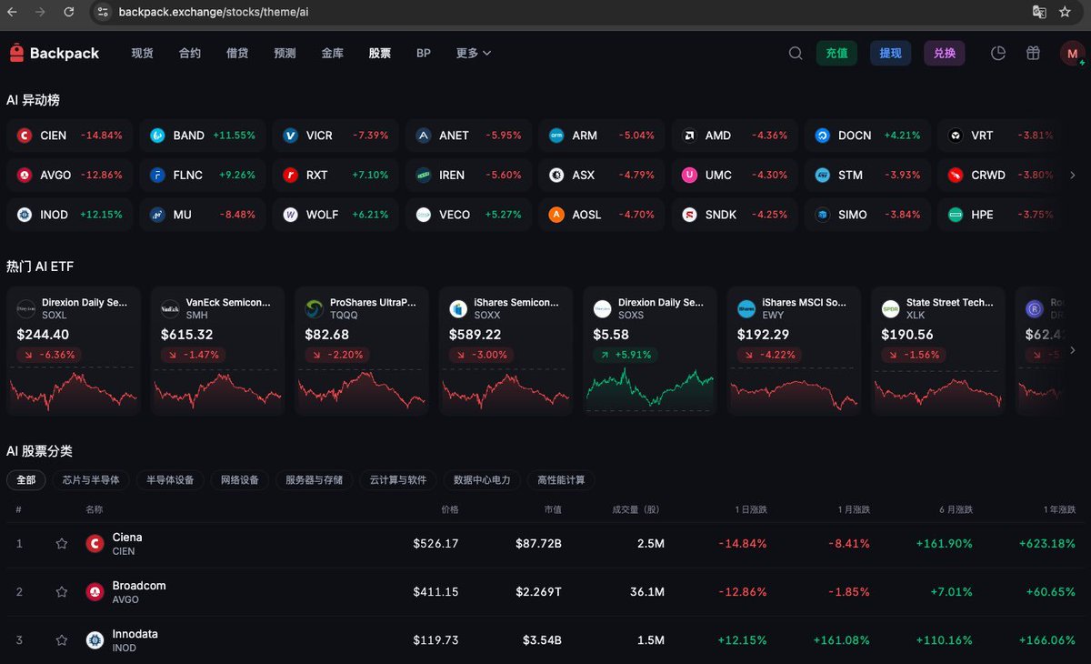
Task: Open the WOLF mover chip
Action: coord(335,215)
